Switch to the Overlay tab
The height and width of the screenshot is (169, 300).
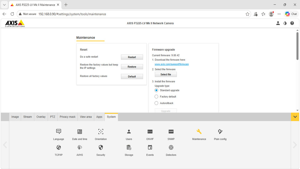pos(41,117)
